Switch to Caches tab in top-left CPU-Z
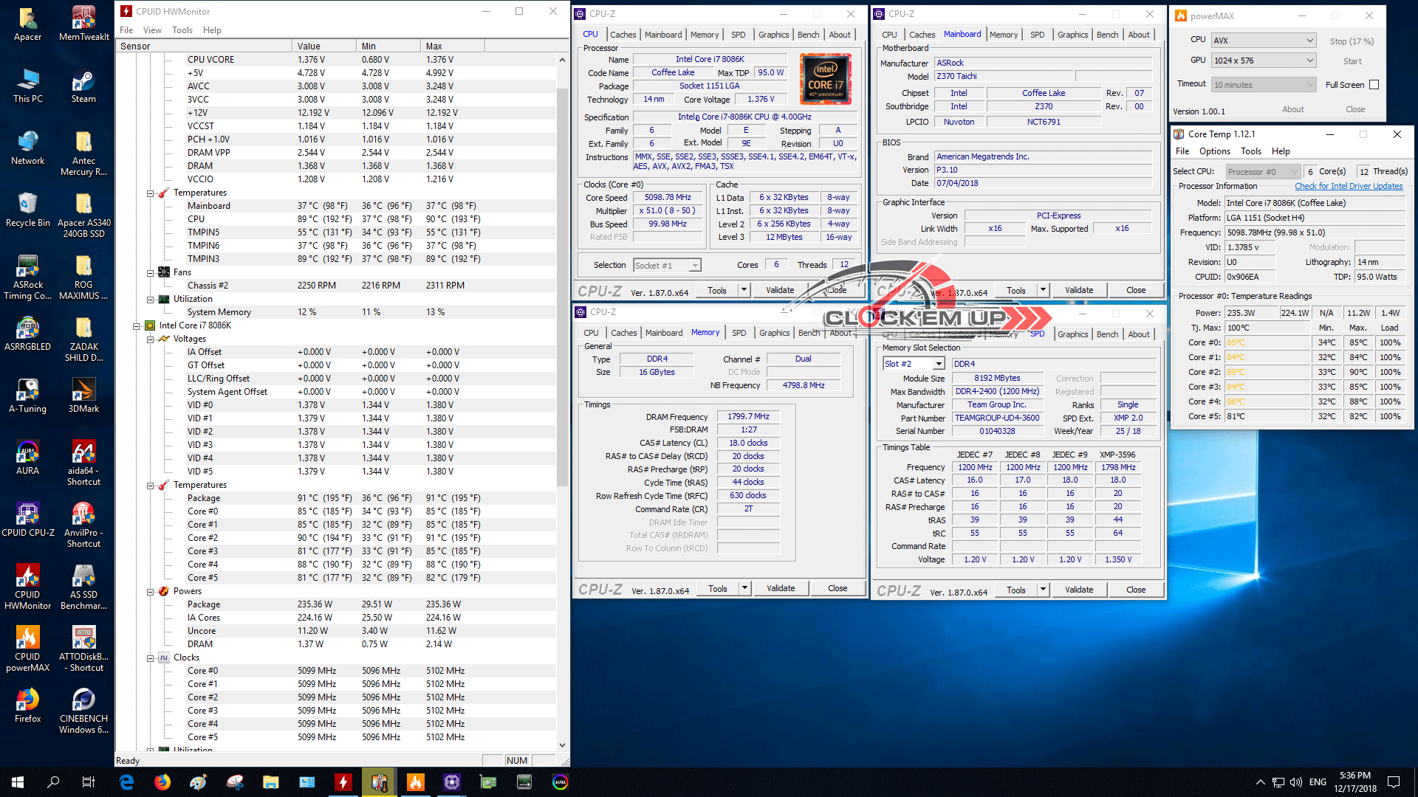Viewport: 1418px width, 797px height. click(623, 35)
